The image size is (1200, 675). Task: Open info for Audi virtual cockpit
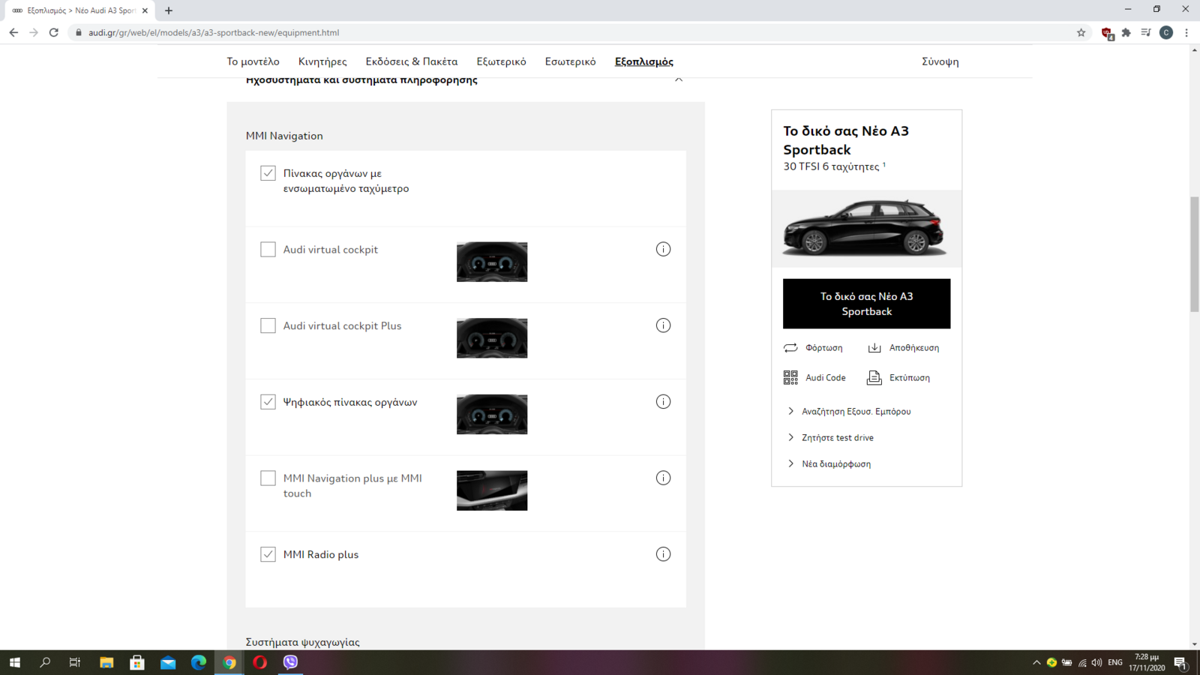pos(663,249)
